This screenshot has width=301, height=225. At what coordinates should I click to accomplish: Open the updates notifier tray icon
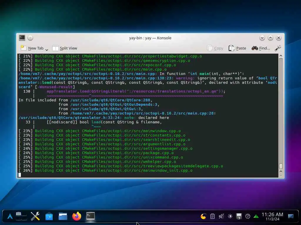(248, 217)
